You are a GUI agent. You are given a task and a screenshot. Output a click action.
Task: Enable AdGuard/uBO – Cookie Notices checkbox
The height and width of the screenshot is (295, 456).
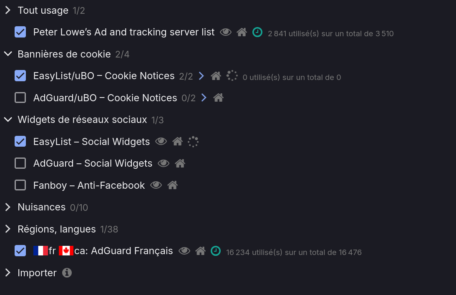(20, 98)
